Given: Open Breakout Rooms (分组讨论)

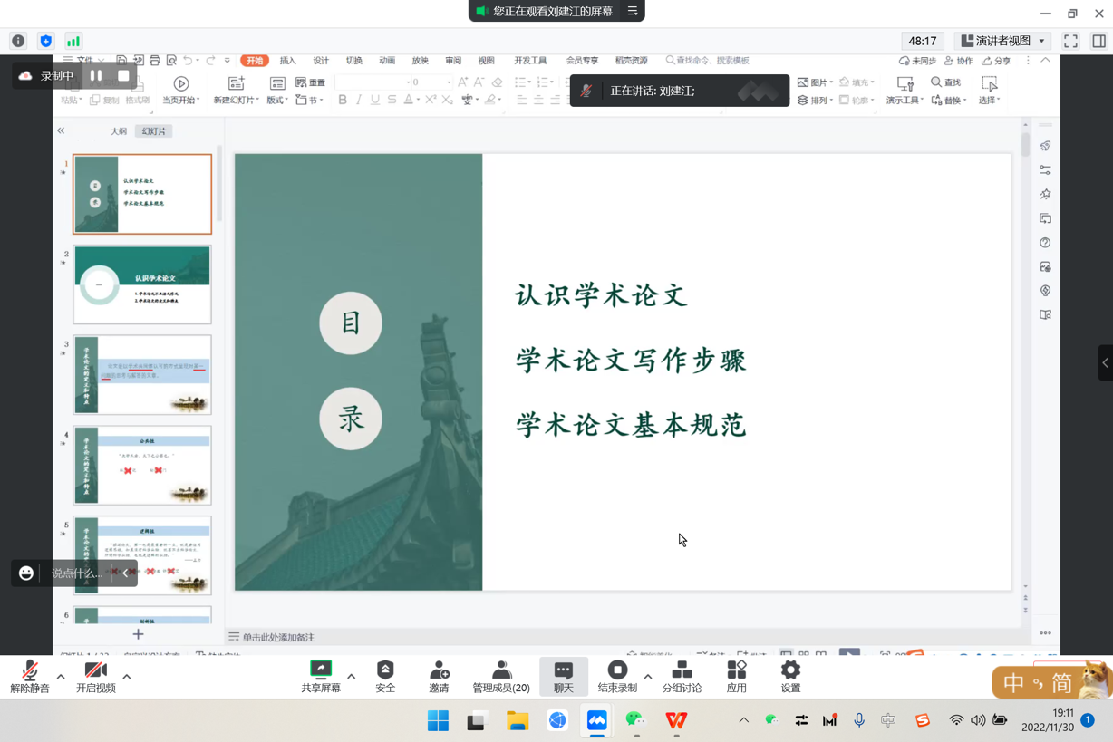Looking at the screenshot, I should [682, 676].
